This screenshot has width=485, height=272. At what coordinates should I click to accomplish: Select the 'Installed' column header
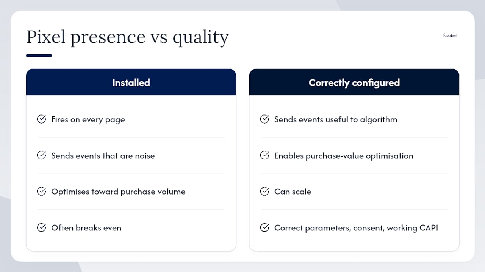[131, 82]
